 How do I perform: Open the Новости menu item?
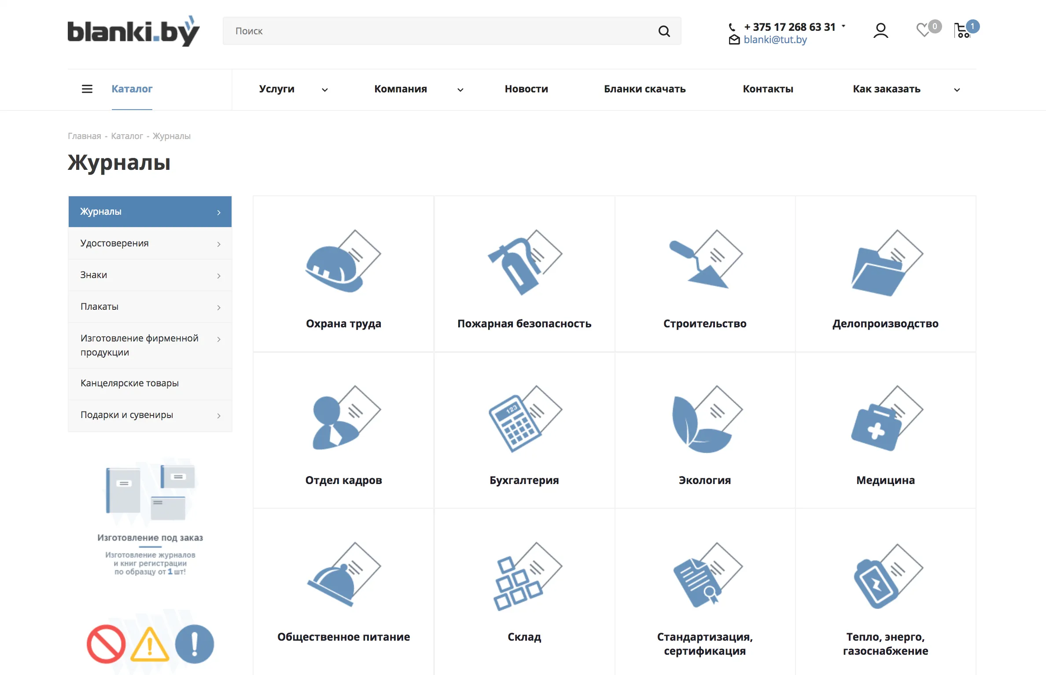pos(526,89)
